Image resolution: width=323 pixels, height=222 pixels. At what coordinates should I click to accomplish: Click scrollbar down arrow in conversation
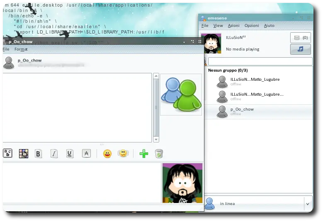(x=156, y=140)
